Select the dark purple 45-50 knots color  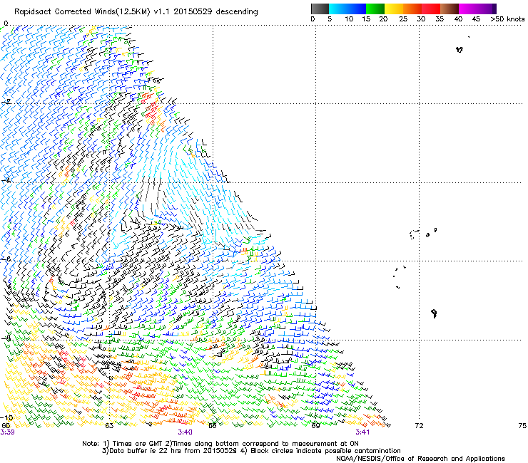tap(487, 9)
